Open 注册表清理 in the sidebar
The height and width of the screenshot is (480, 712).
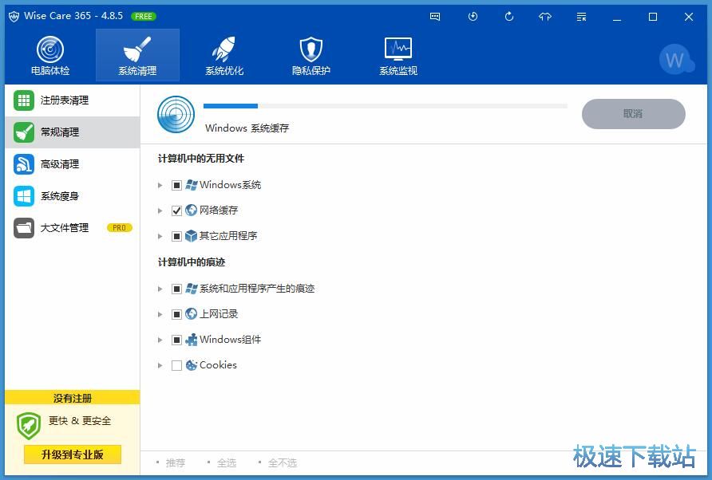coord(72,100)
